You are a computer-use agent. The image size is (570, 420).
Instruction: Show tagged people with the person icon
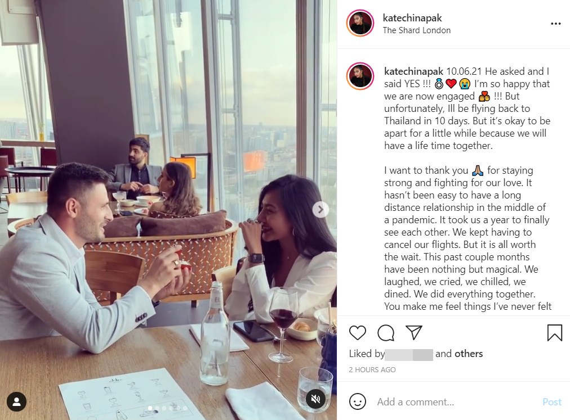click(16, 401)
